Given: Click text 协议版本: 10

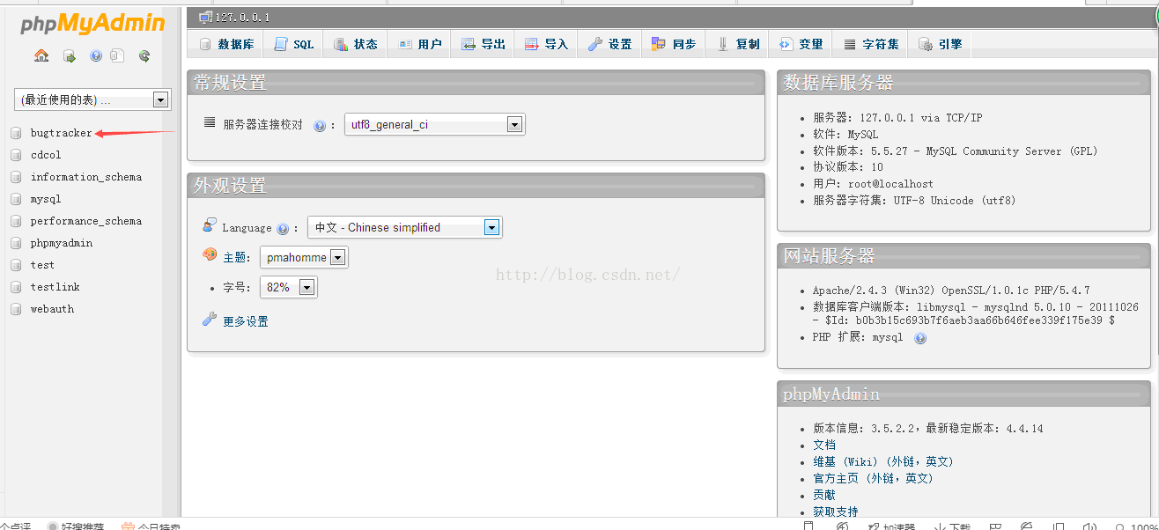Looking at the screenshot, I should click(x=848, y=167).
